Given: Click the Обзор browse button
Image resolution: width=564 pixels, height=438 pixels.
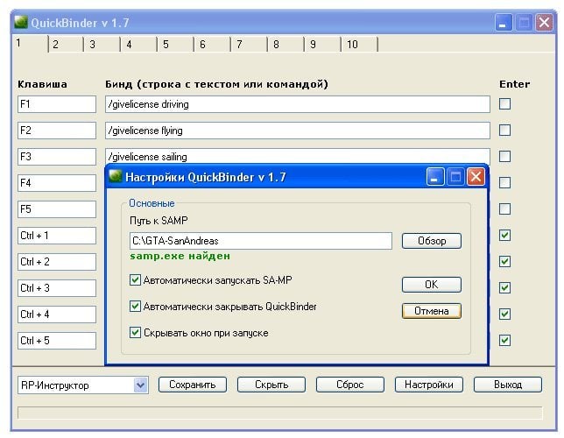Looking at the screenshot, I should click(x=432, y=241).
